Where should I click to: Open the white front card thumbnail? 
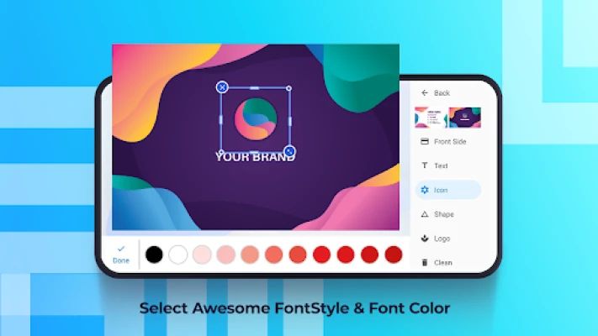(x=430, y=117)
